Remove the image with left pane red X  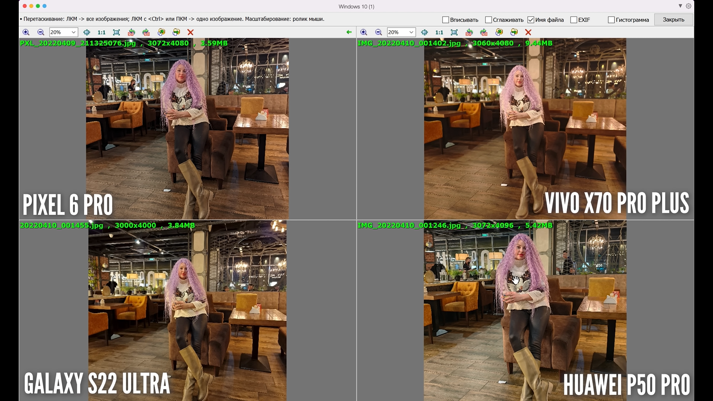(190, 32)
